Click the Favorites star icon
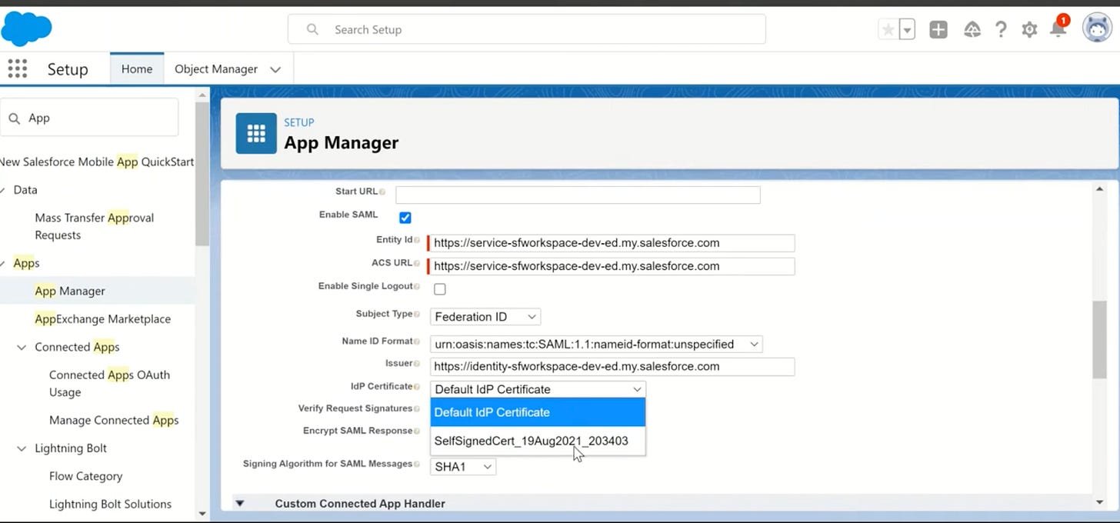1120x523 pixels. click(888, 30)
